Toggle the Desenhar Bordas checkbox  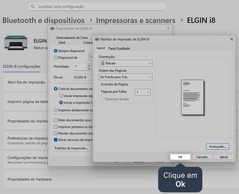coord(103,99)
